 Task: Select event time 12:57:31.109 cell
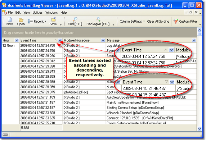pos(41,97)
